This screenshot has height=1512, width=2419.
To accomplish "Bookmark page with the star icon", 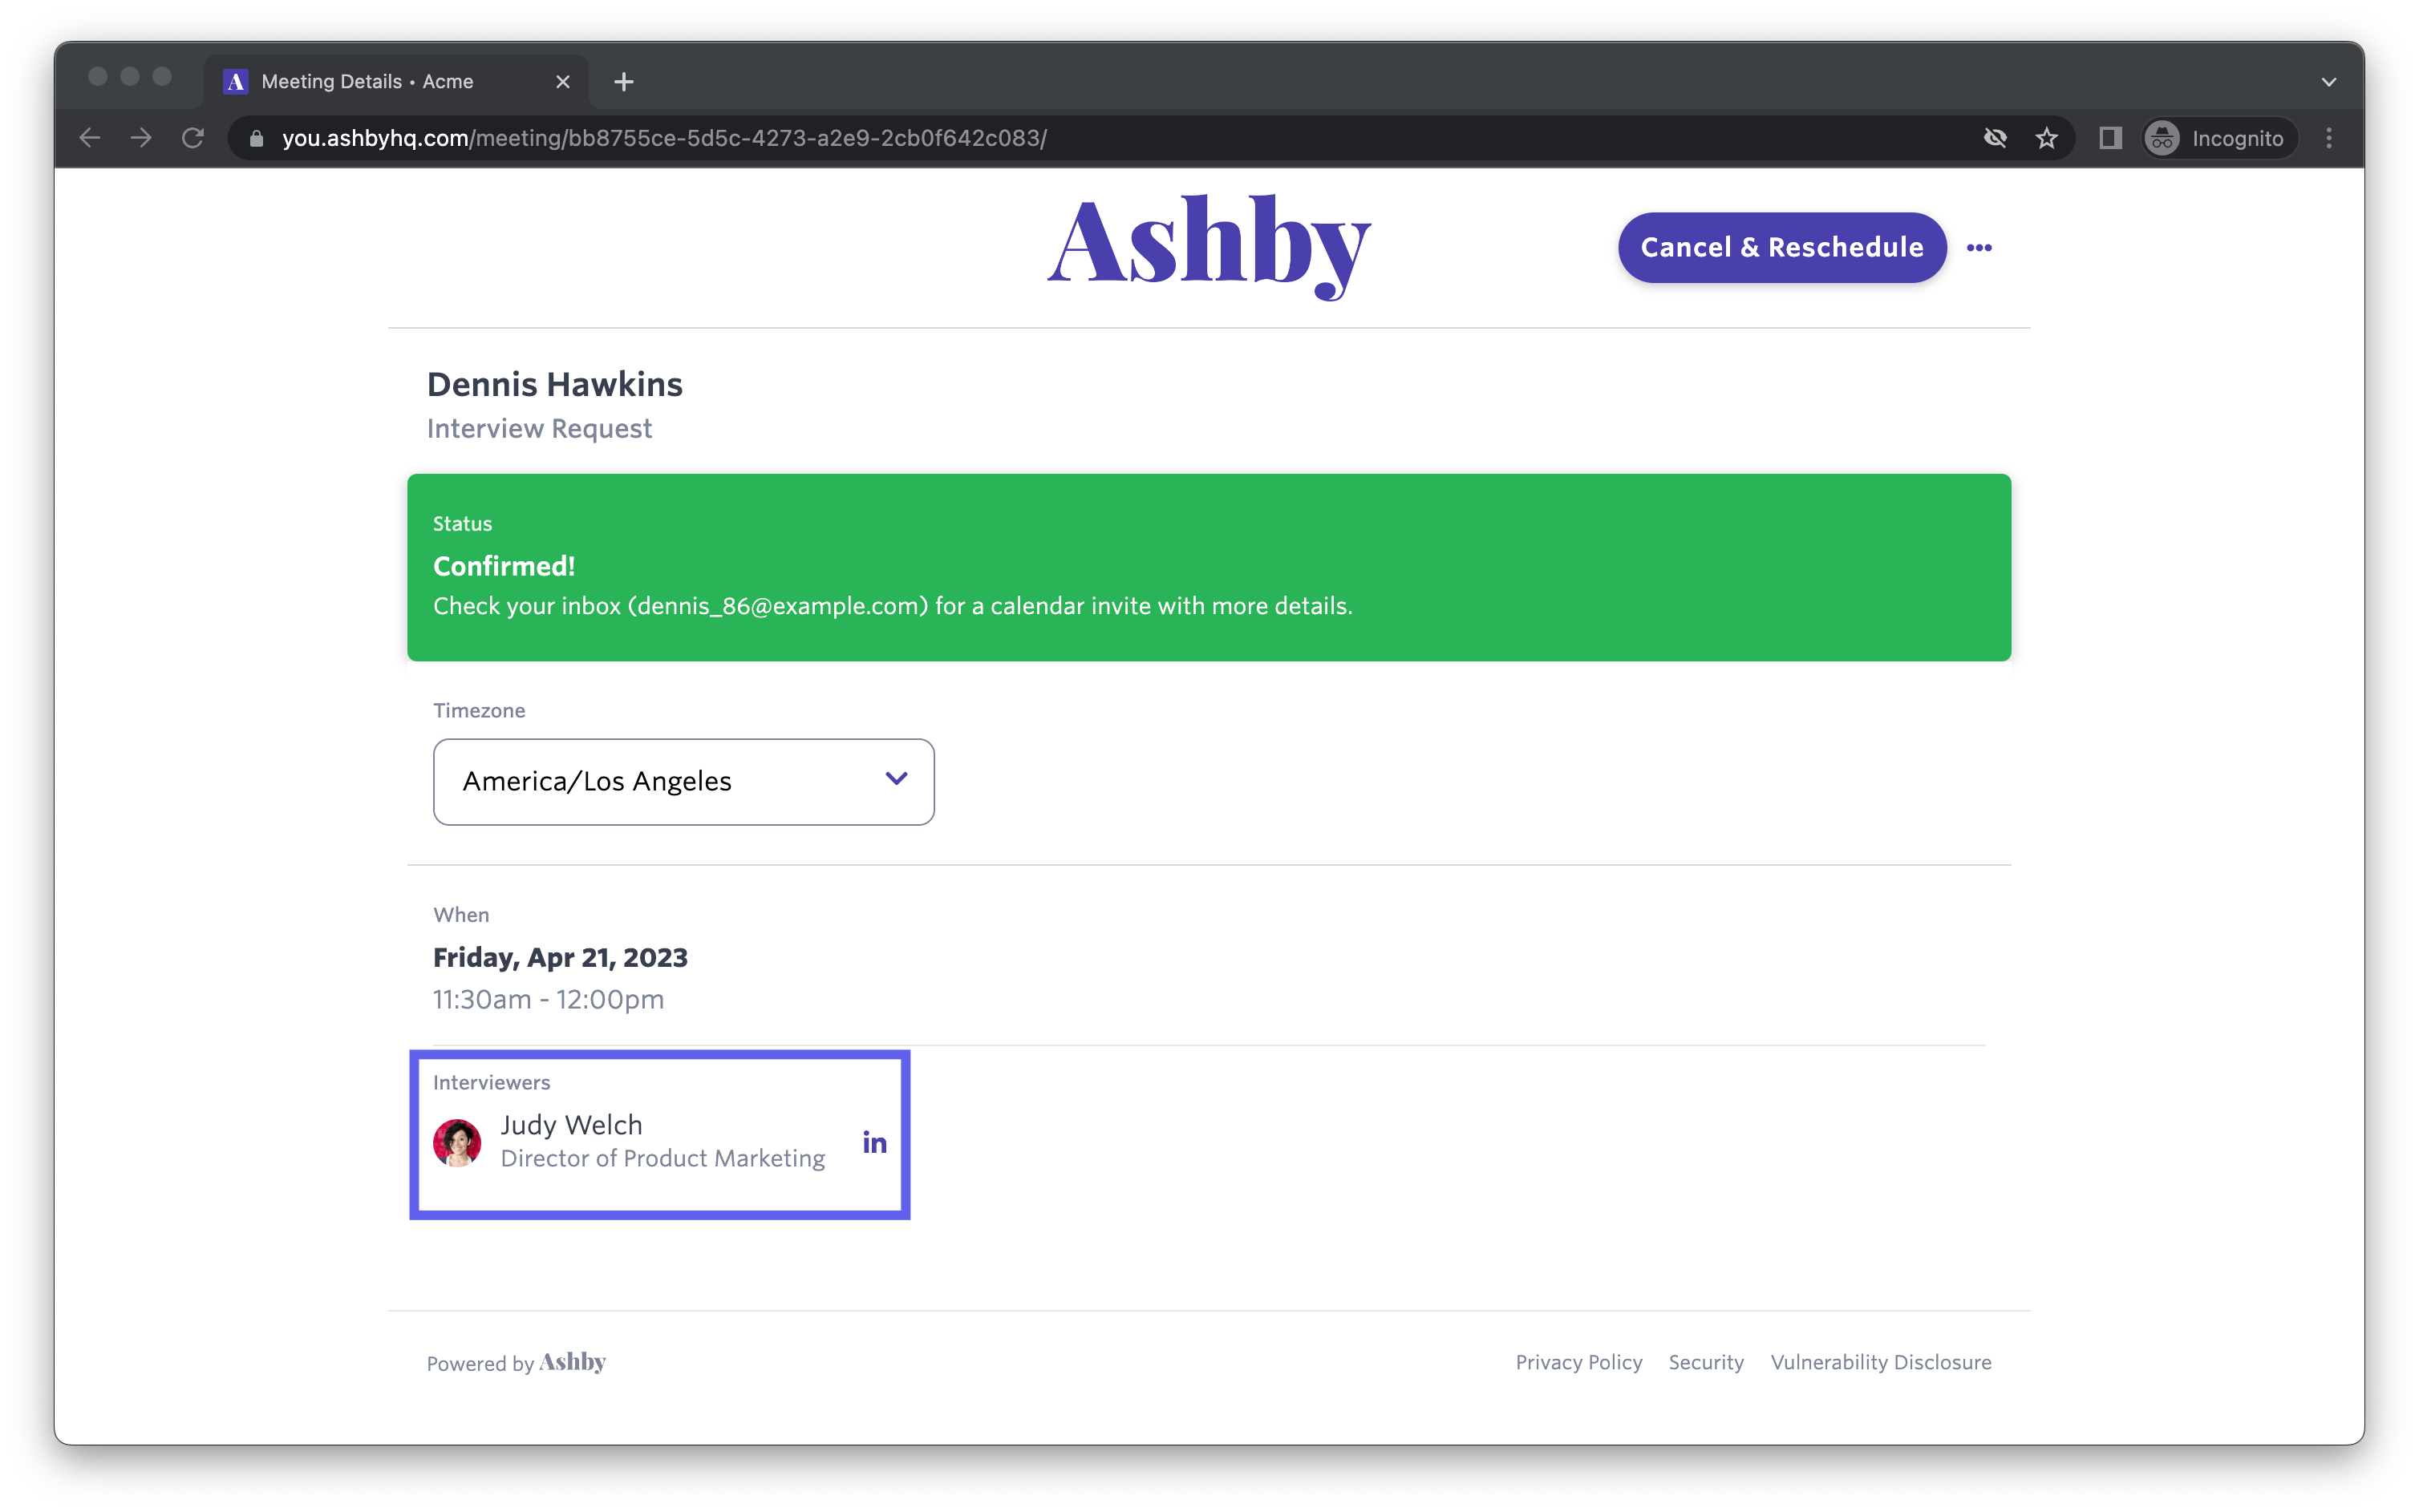I will pos(2047,138).
